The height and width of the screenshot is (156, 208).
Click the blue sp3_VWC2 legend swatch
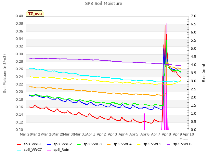[x=49, y=144]
